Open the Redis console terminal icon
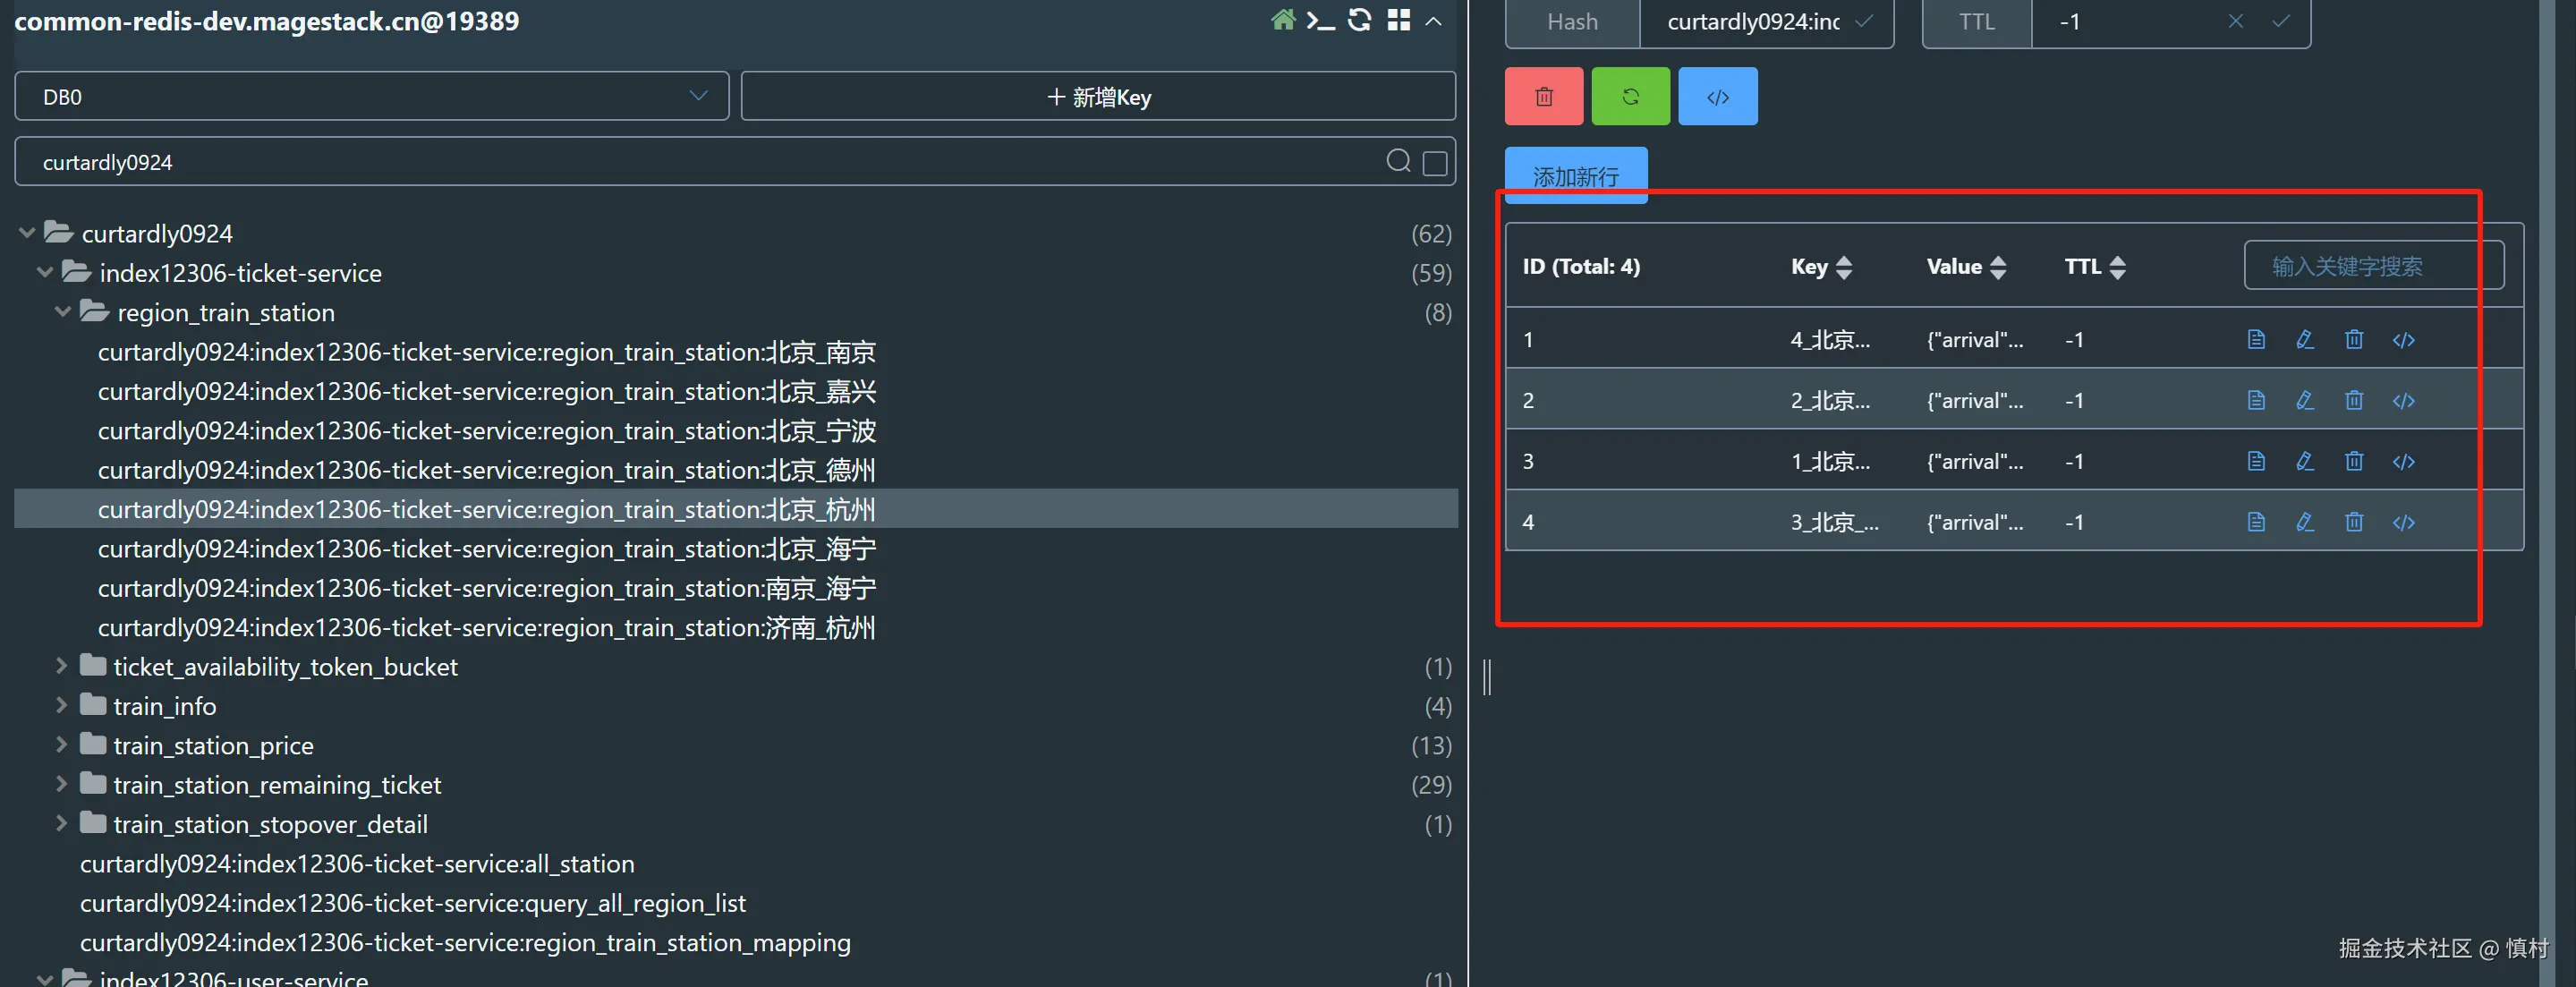The width and height of the screenshot is (2576, 987). click(1320, 20)
